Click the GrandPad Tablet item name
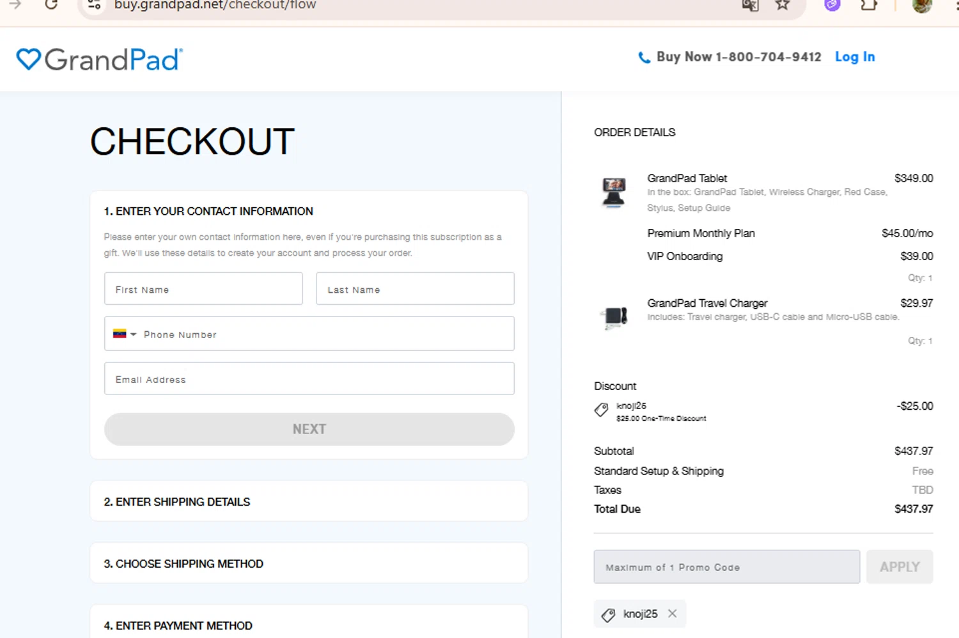Screen dimensions: 959x638 687,178
